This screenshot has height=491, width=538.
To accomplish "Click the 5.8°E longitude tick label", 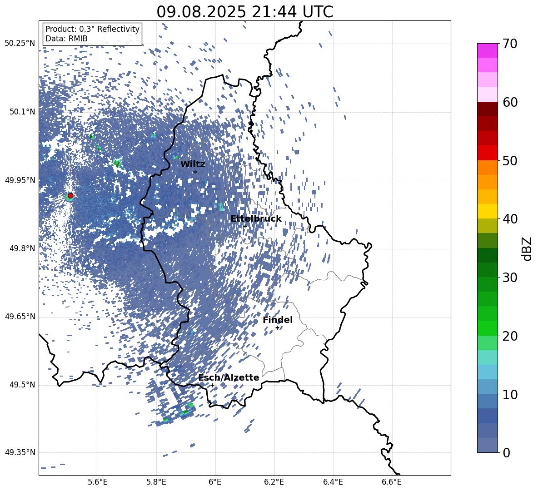I will (x=156, y=482).
